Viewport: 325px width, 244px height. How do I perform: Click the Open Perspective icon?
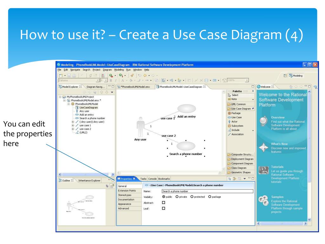click(285, 76)
